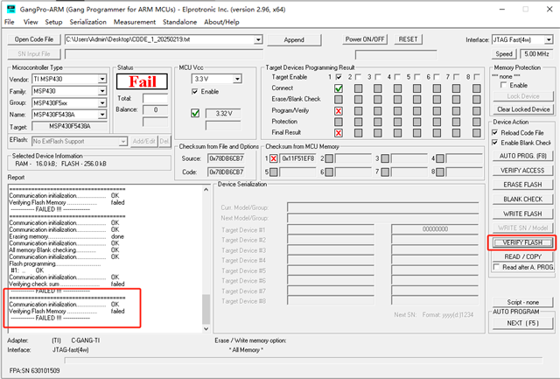Open the Name dropdown showing MSP430F5438A
The image size is (560, 379).
pos(102,115)
